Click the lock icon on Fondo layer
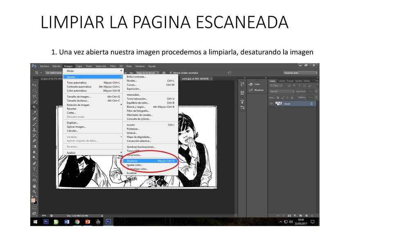 tap(311, 104)
